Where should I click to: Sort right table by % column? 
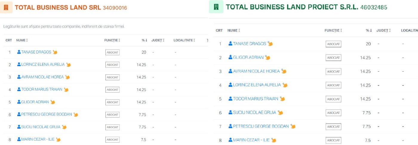(369, 30)
